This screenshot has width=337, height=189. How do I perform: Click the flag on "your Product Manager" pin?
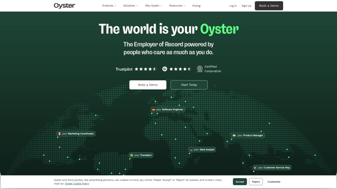click(x=234, y=135)
